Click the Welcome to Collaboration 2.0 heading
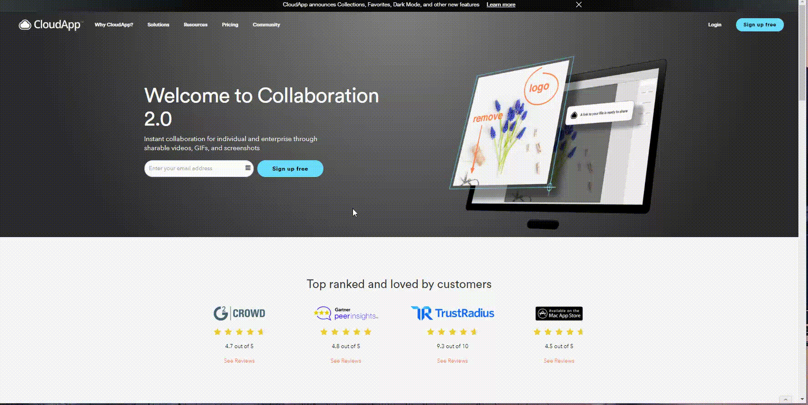Screen dimensions: 808x405 tap(261, 107)
